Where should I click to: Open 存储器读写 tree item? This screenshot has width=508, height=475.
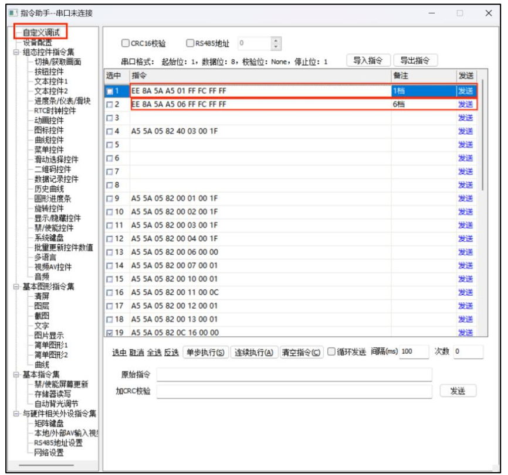52,394
